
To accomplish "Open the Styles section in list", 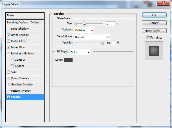I will (x=25, y=16).
